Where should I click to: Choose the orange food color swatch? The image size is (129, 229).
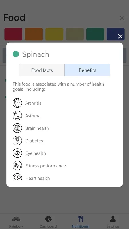34,34
